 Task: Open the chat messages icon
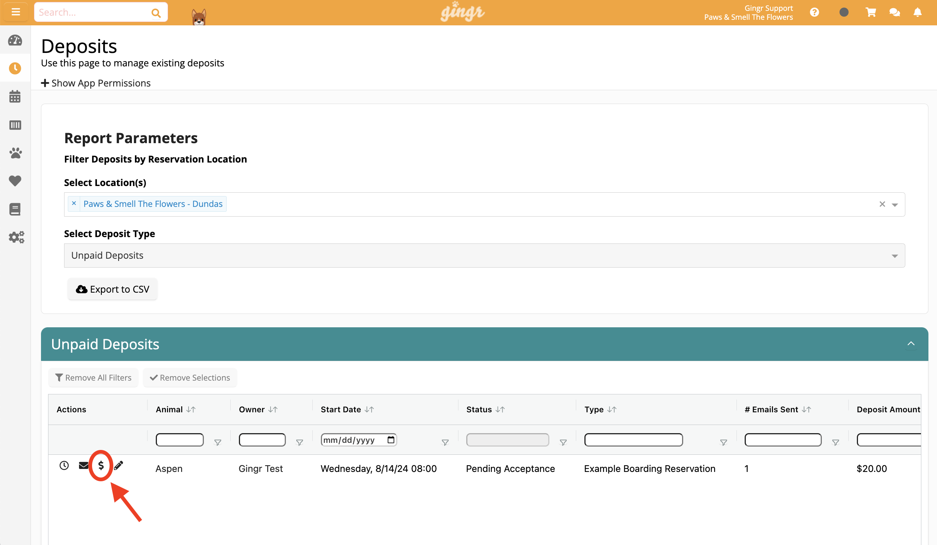pos(895,12)
